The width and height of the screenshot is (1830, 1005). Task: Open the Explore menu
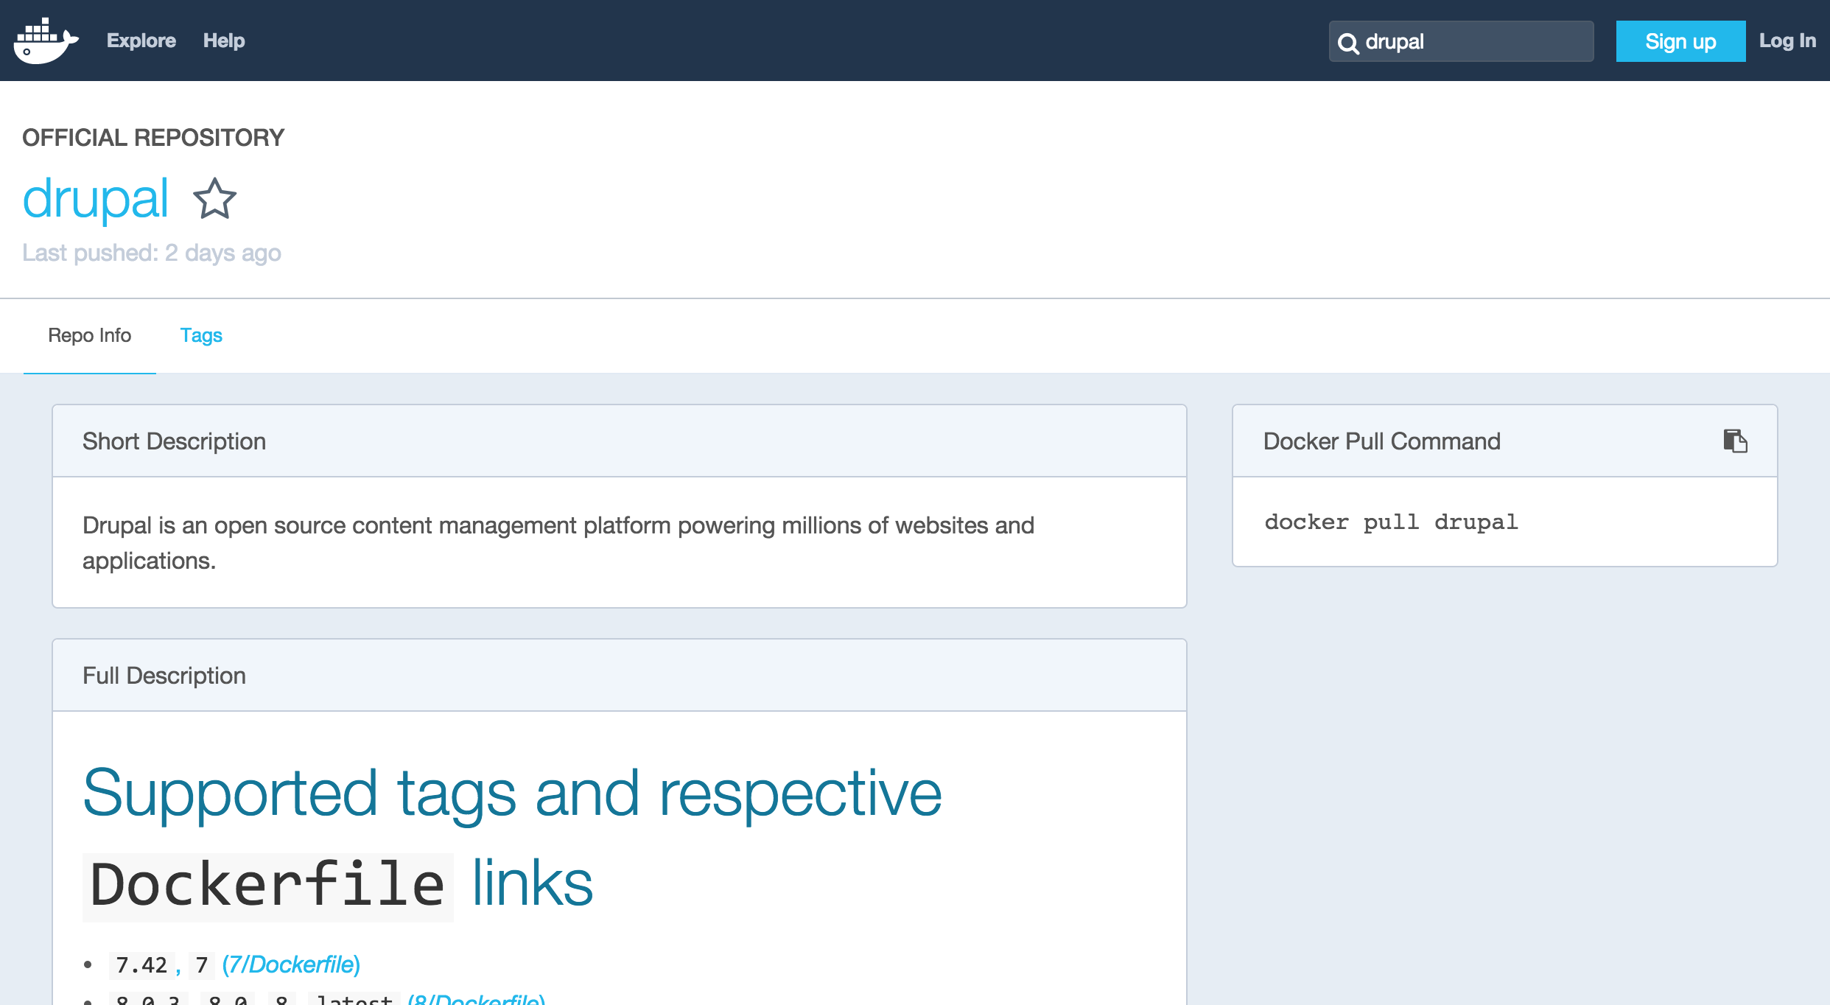(141, 41)
